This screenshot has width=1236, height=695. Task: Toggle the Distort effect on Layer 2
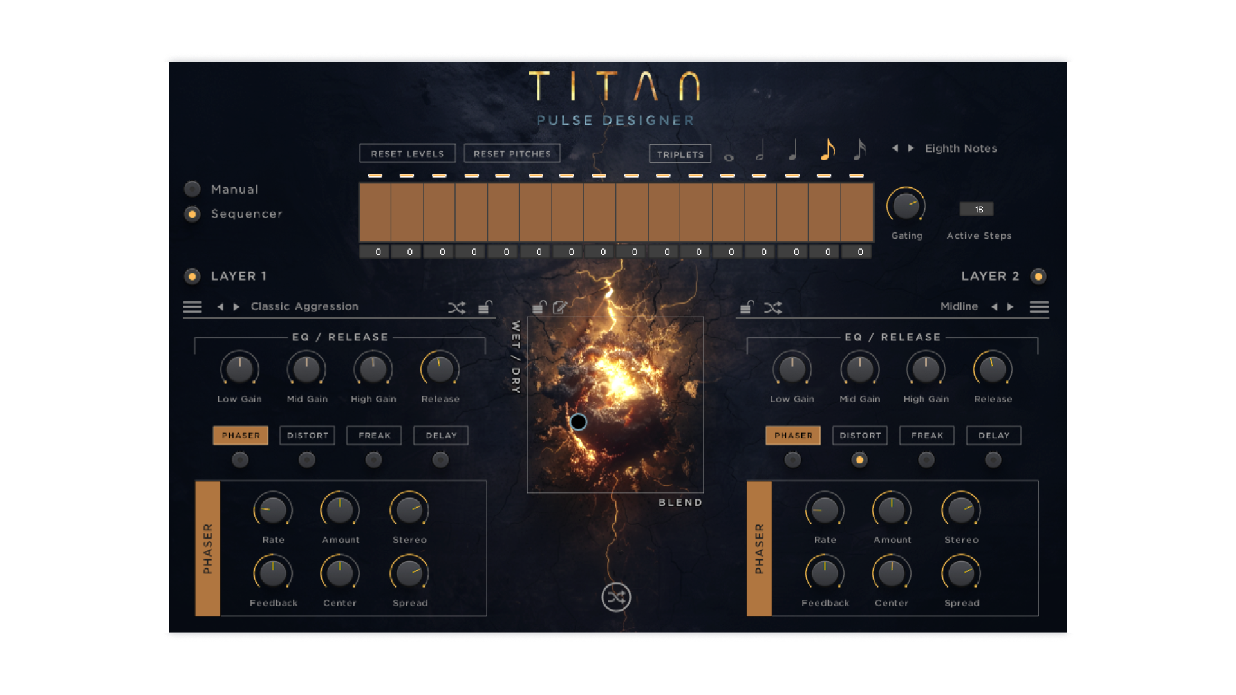tap(859, 460)
